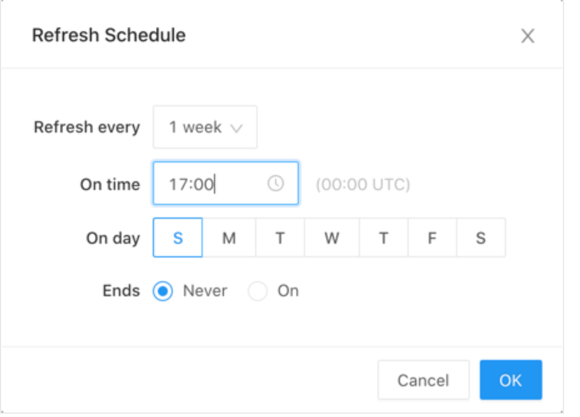Click the Refresh Schedule dialog title
Image resolution: width=580 pixels, height=417 pixels.
tap(109, 35)
